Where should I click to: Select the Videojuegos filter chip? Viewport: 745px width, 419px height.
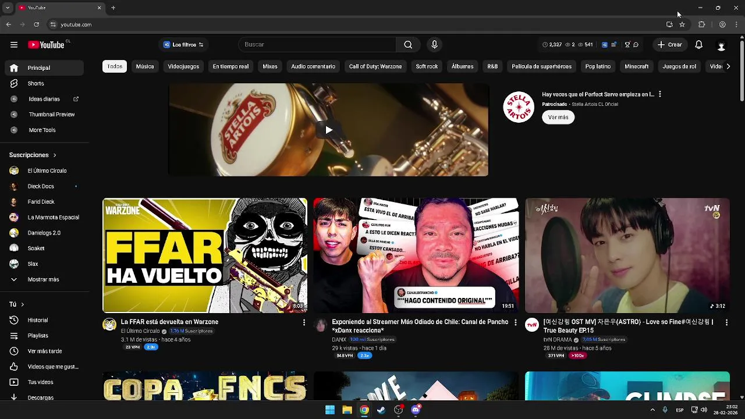183,66
